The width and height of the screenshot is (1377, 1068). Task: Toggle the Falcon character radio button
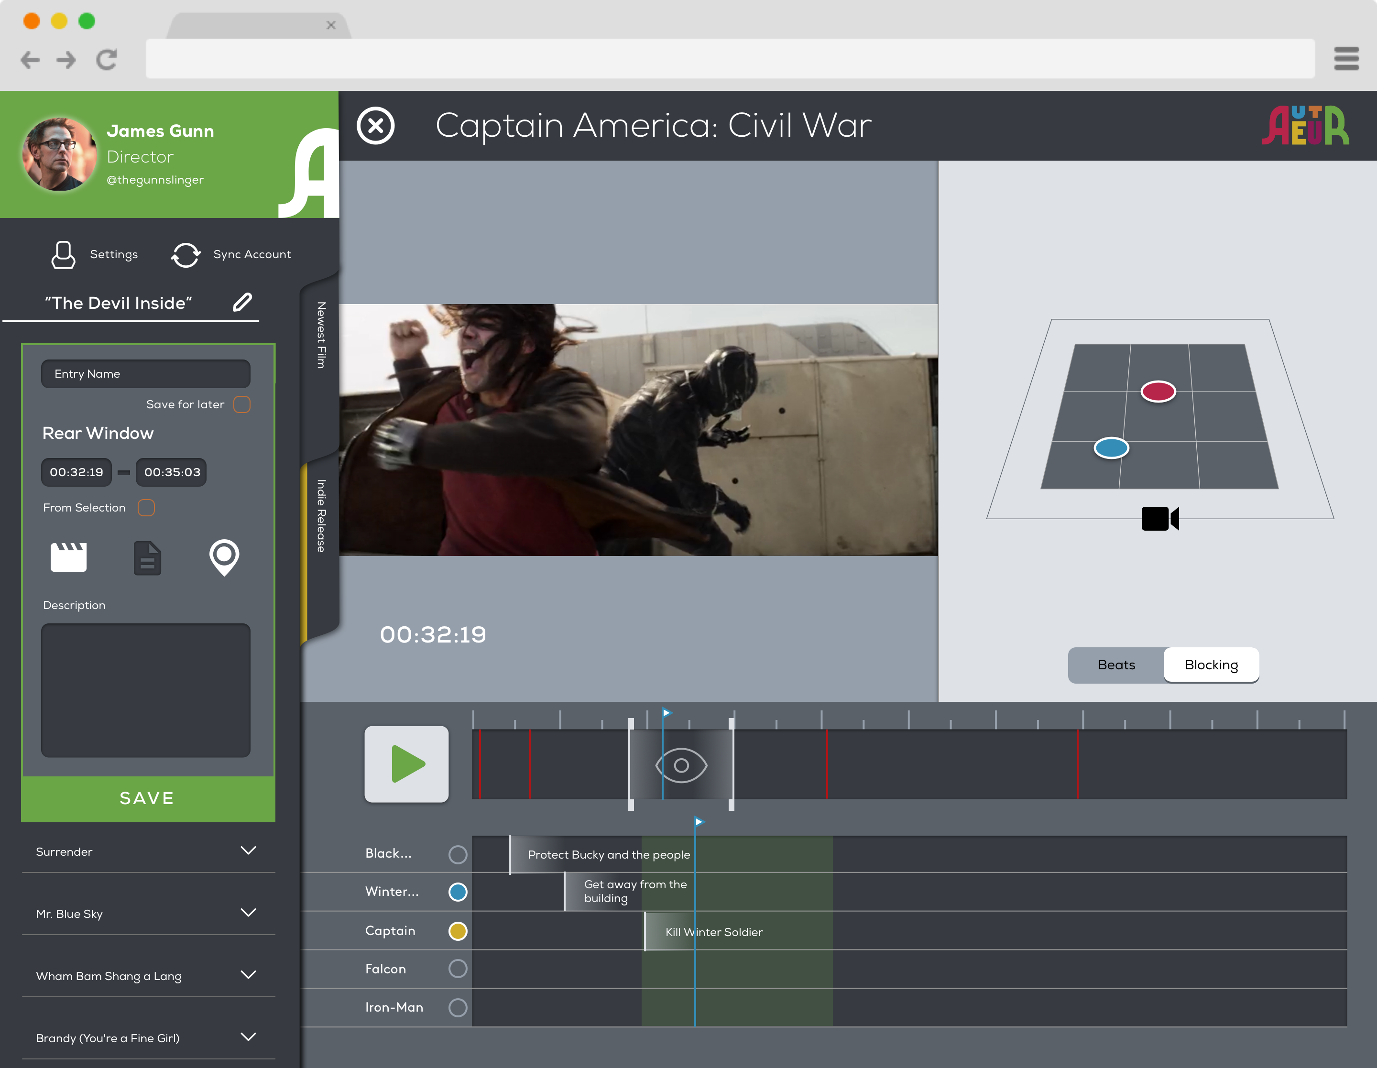tap(458, 969)
